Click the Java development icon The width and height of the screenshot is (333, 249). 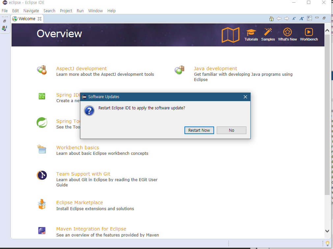point(180,70)
